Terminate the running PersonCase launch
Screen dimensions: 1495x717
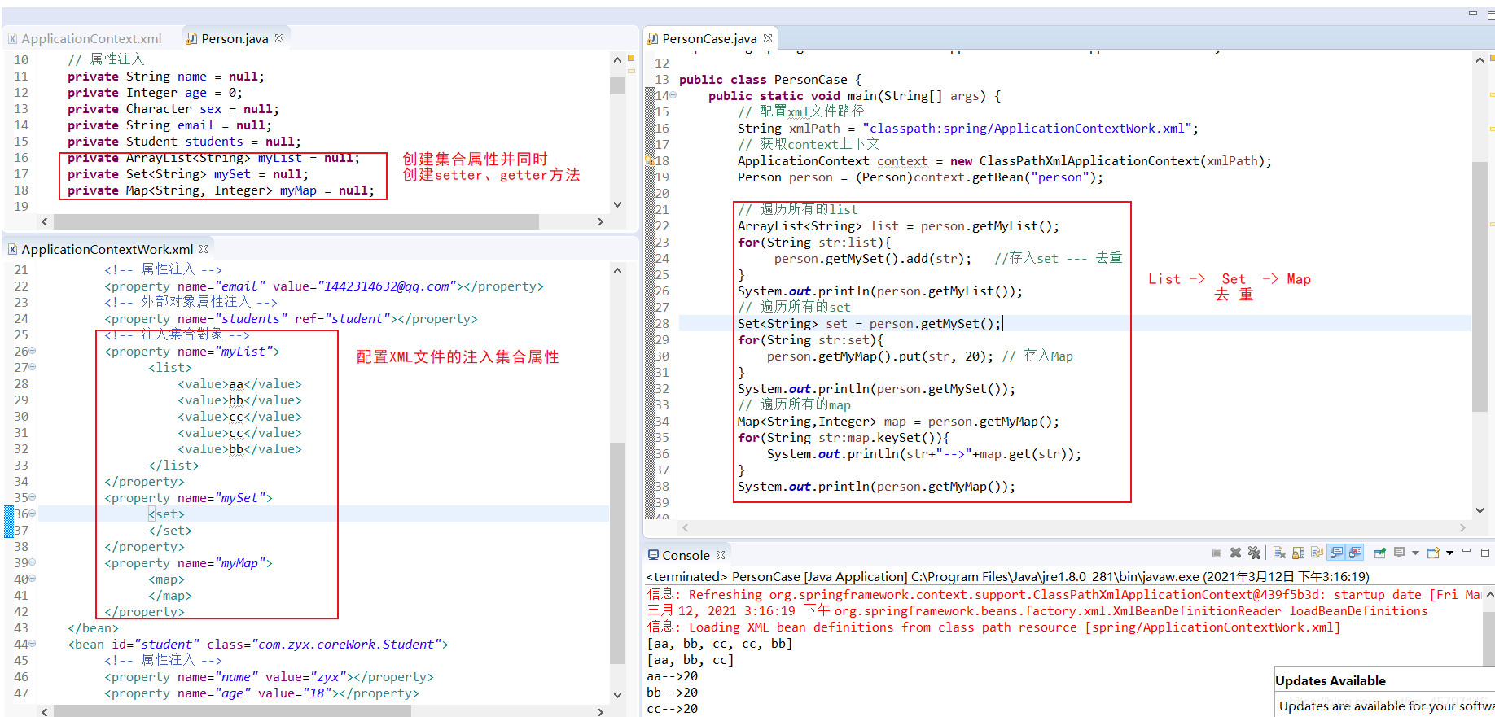click(1217, 553)
